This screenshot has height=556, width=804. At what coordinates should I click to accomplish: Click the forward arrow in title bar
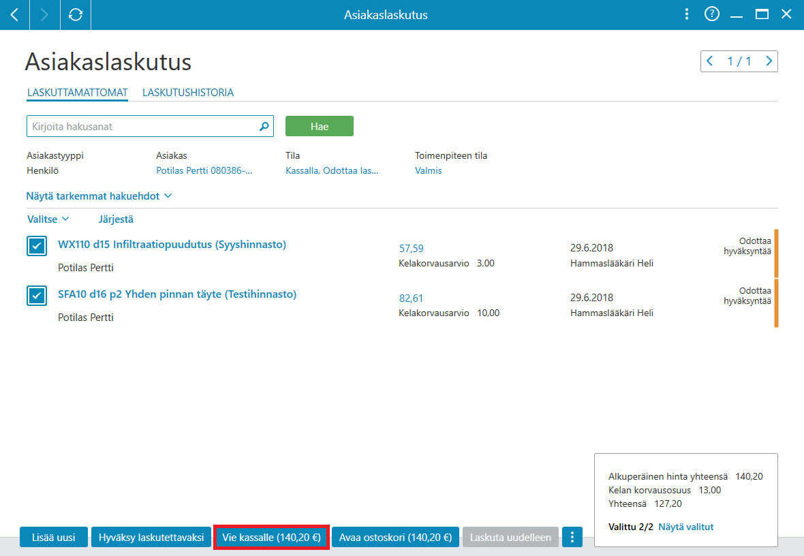44,15
